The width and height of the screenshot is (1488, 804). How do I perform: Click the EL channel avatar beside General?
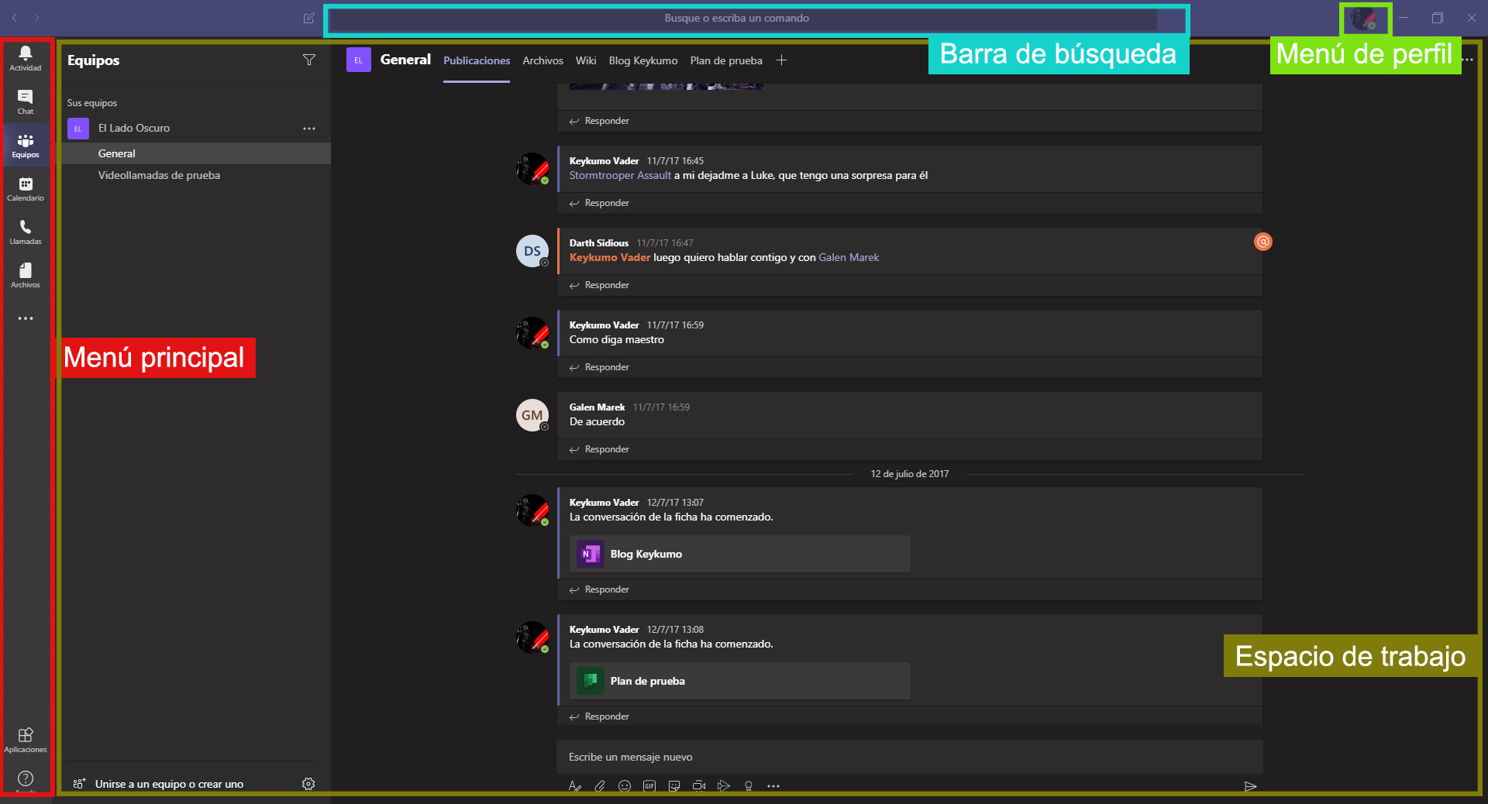tap(359, 60)
